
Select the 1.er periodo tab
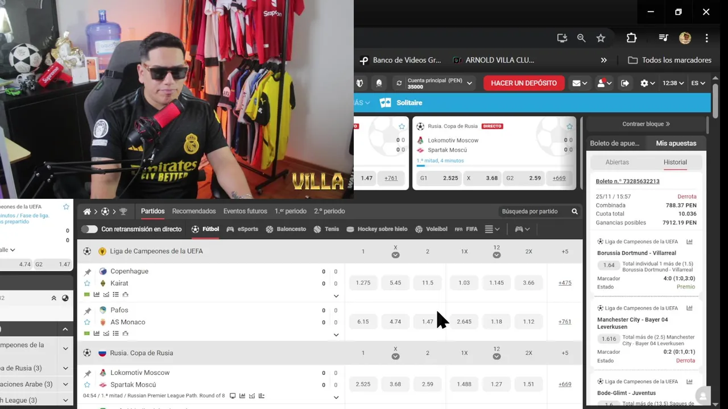coord(291,211)
